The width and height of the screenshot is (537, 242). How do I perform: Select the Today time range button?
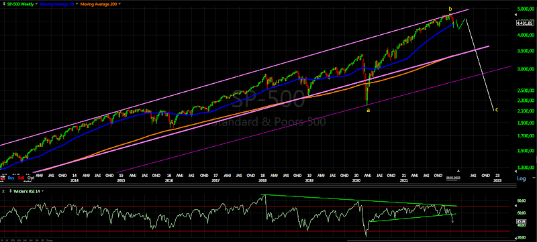click(x=49, y=240)
